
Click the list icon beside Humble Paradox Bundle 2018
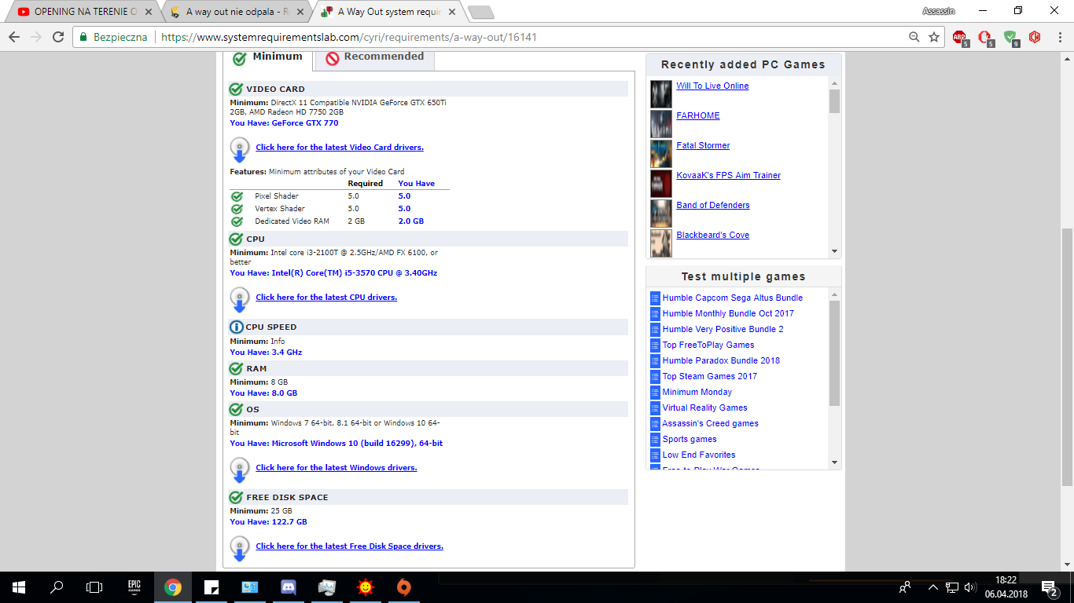tap(655, 361)
